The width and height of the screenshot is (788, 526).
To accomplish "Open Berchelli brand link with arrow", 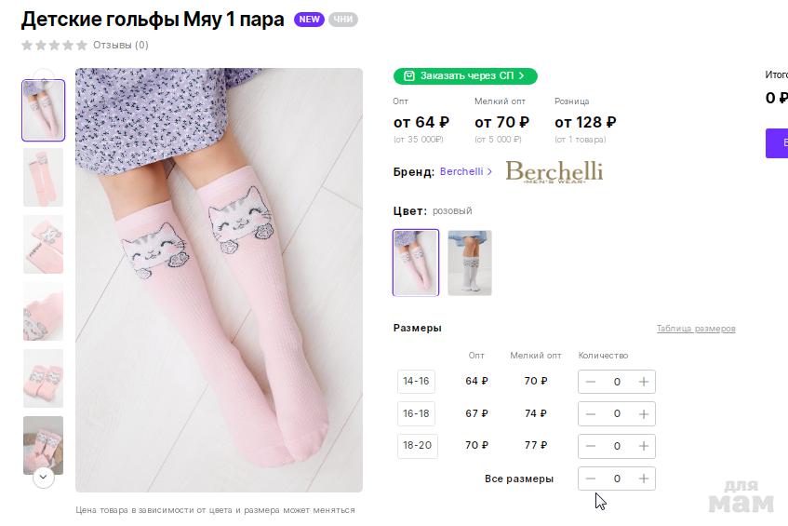I will point(466,171).
